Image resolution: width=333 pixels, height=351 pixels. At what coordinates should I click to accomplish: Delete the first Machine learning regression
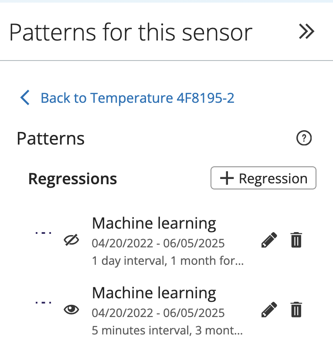296,240
